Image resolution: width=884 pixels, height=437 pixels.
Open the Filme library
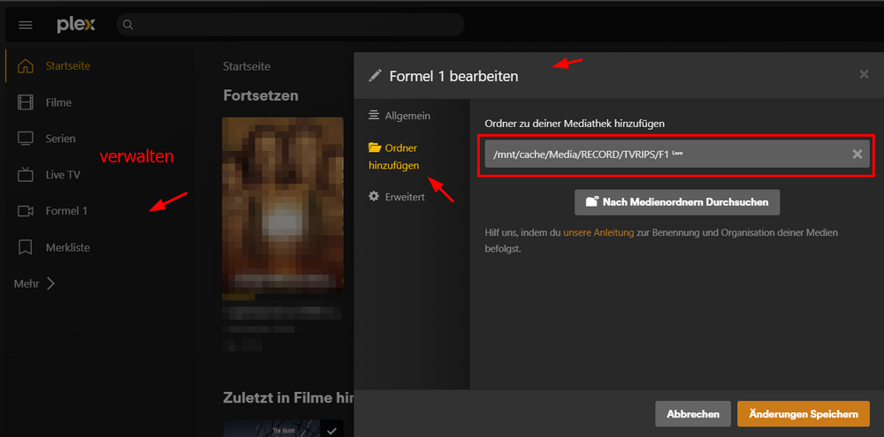point(58,102)
